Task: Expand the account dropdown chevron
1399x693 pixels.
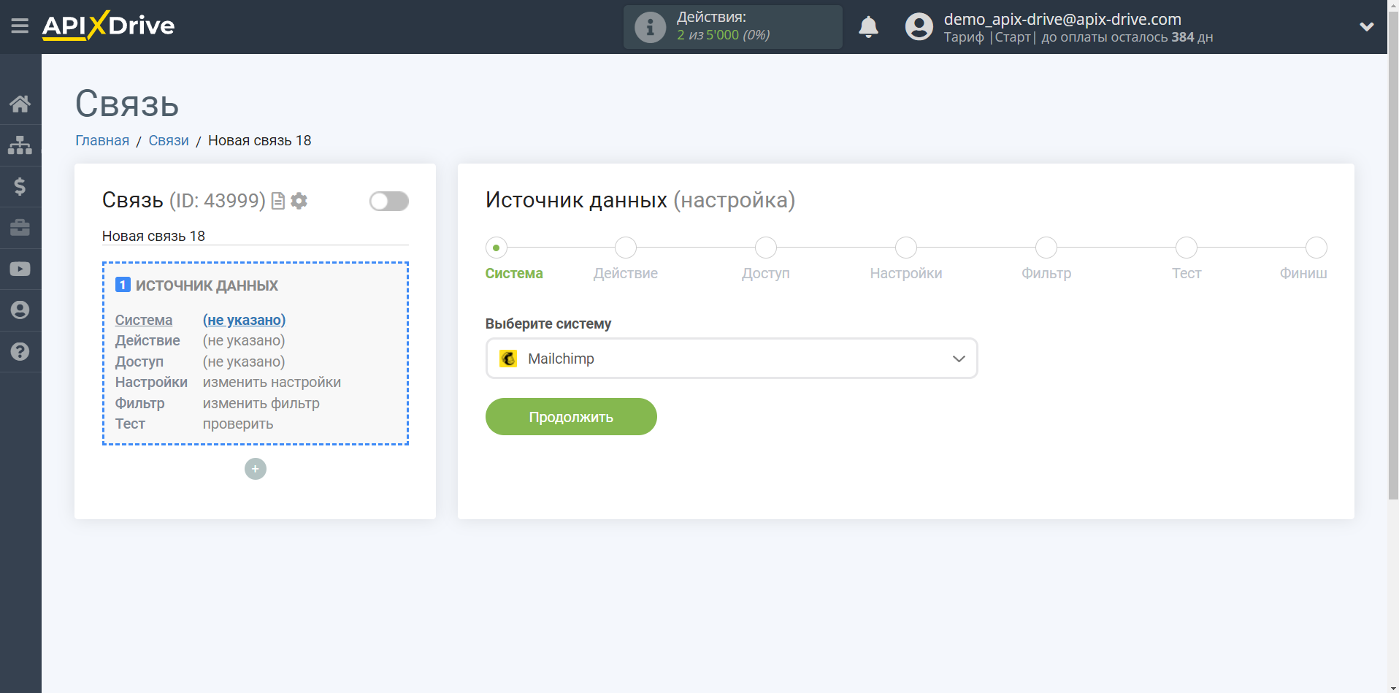Action: click(x=1366, y=27)
